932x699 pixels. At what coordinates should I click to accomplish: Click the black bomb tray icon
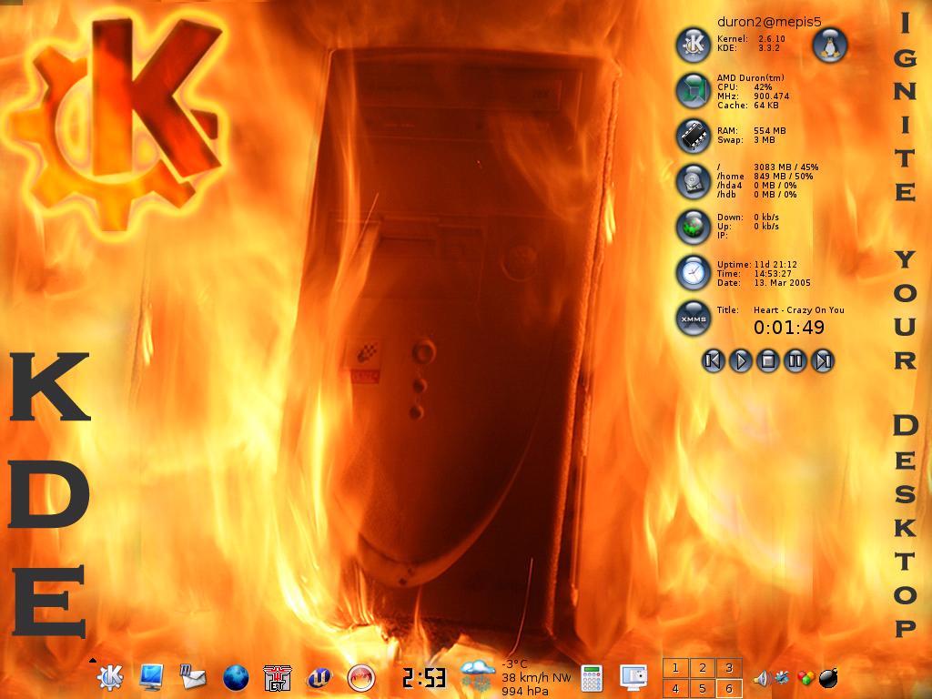tap(828, 678)
